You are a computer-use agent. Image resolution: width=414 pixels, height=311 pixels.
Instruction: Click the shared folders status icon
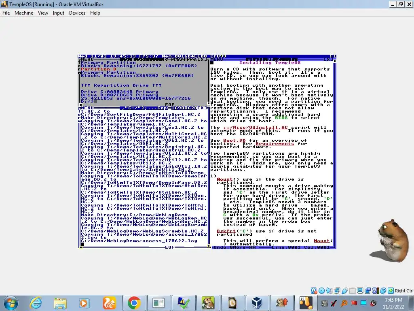coord(352,291)
